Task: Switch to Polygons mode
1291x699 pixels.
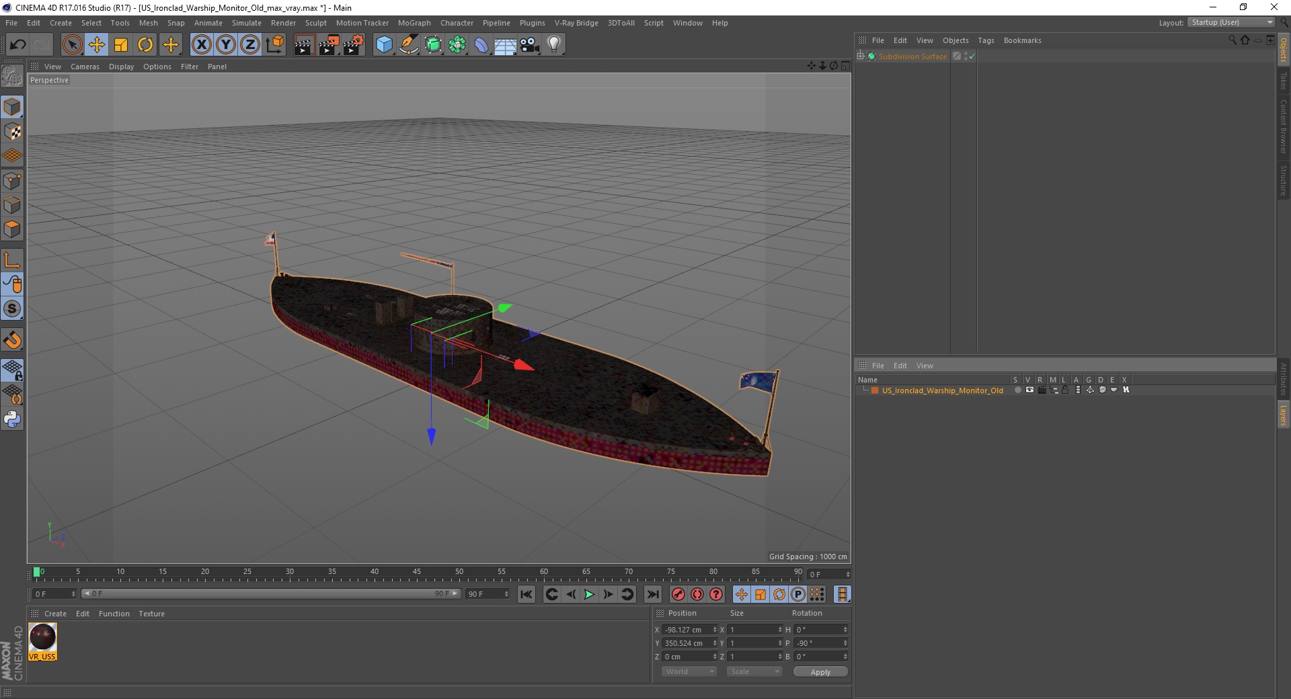Action: point(12,229)
